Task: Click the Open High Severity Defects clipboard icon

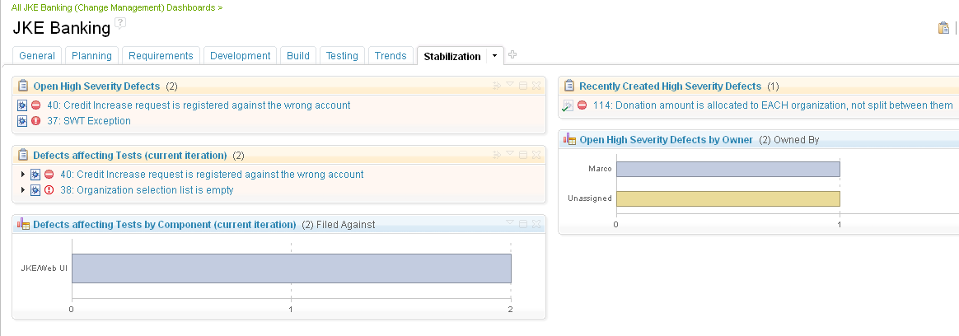Action: (x=23, y=86)
